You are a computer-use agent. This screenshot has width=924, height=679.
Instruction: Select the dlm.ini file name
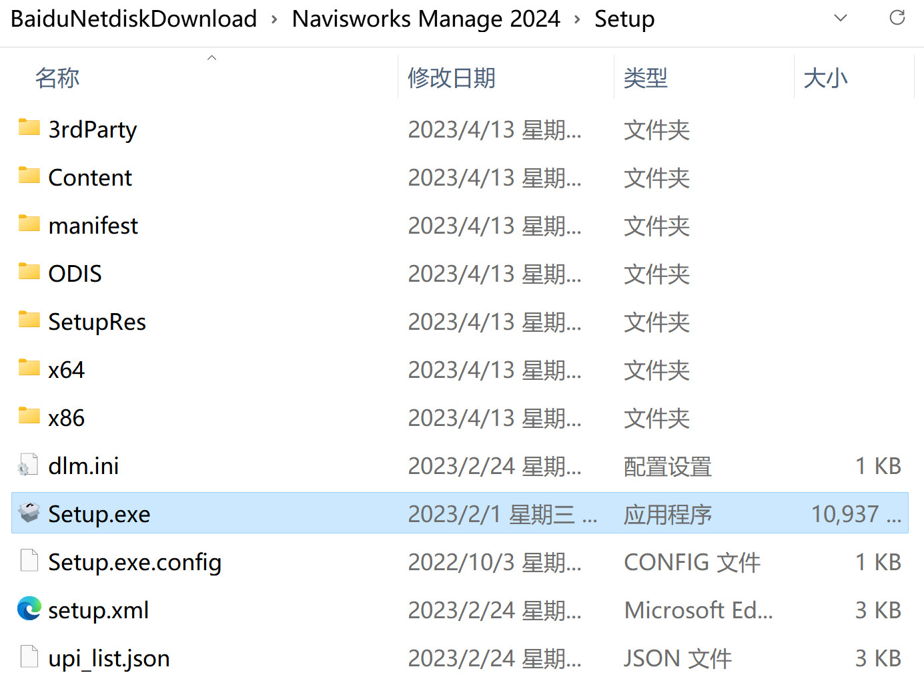(x=83, y=466)
